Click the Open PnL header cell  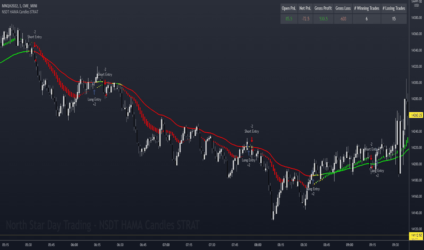(289, 8)
